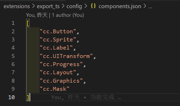180x106 pixels.
Task: Click line number 1 in the gutter
Action: (x=13, y=23)
